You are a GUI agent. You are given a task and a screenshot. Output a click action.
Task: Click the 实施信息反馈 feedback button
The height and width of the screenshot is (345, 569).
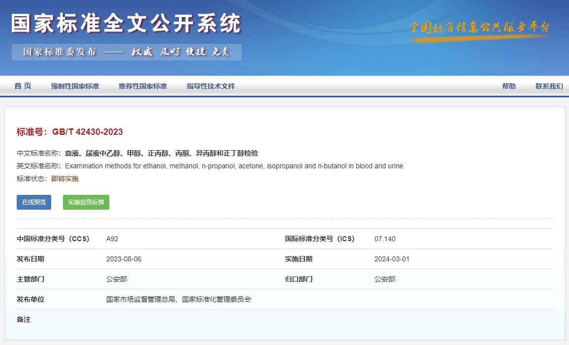pos(86,202)
